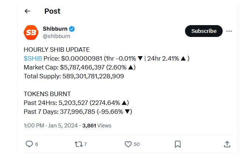This screenshot has width=250, height=157.
Task: Share the post via upload icon
Action: coord(227,144)
